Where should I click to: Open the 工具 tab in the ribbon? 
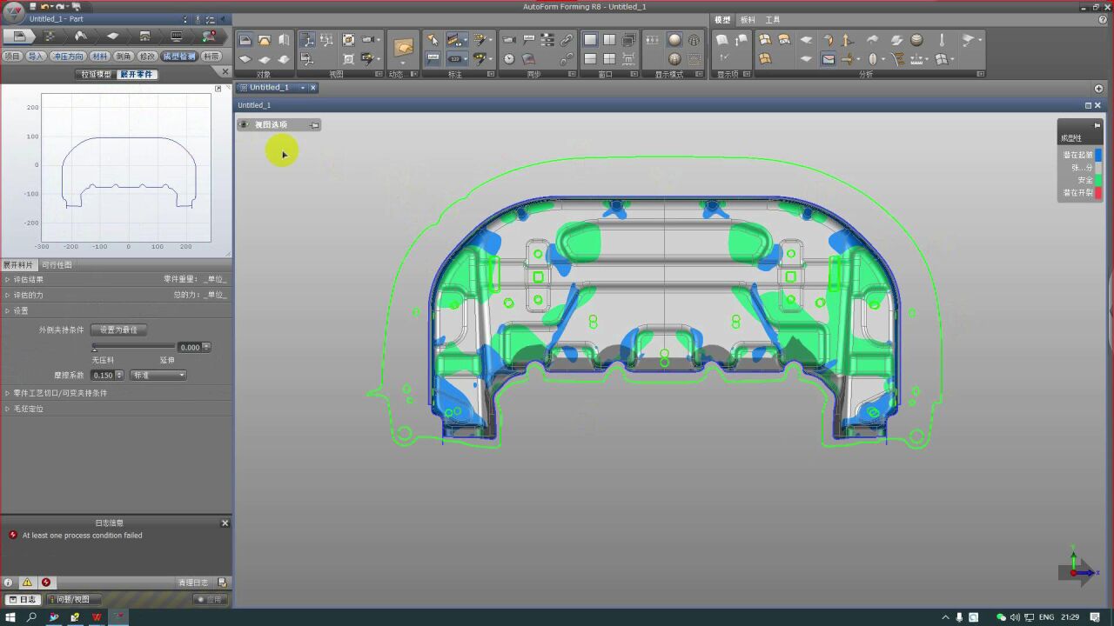coord(773,20)
